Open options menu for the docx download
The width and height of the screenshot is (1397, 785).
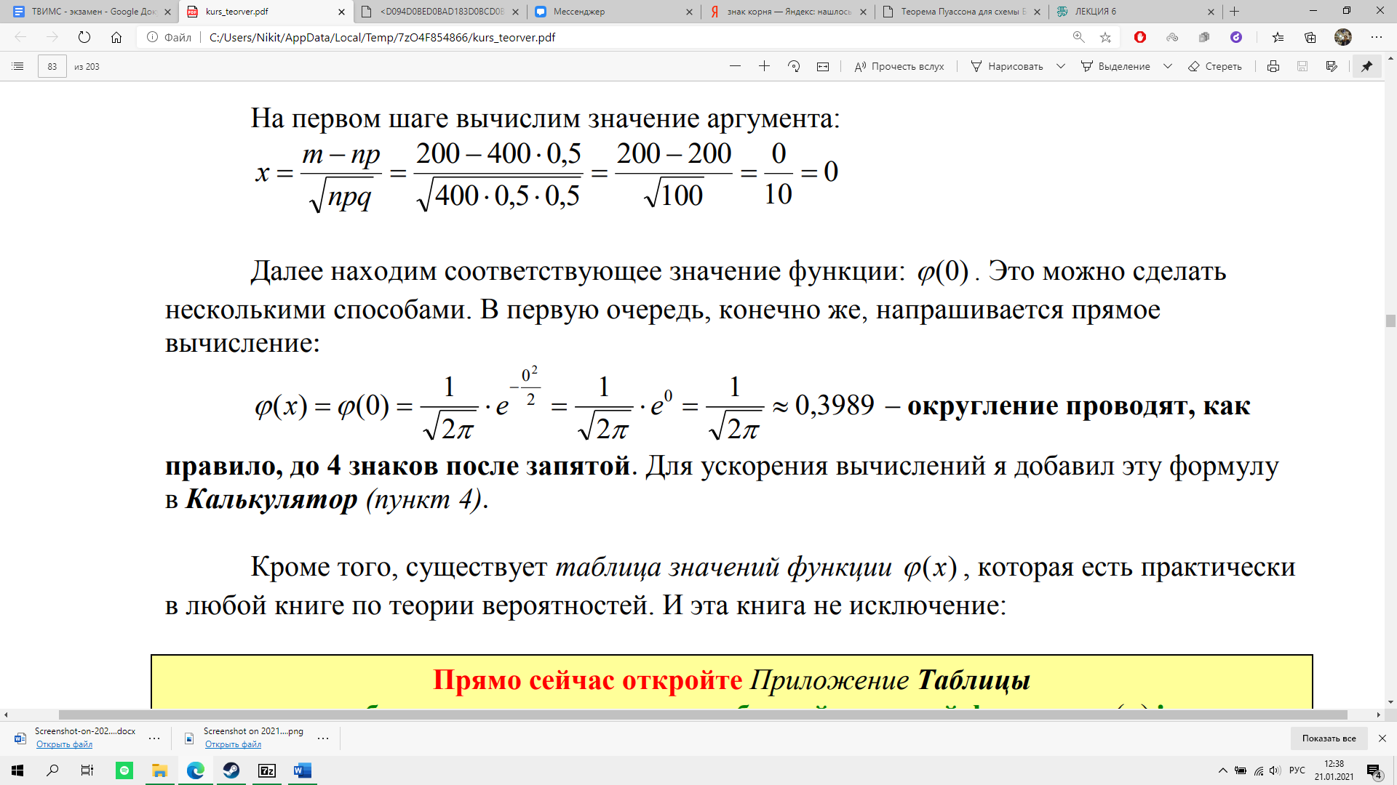click(154, 738)
